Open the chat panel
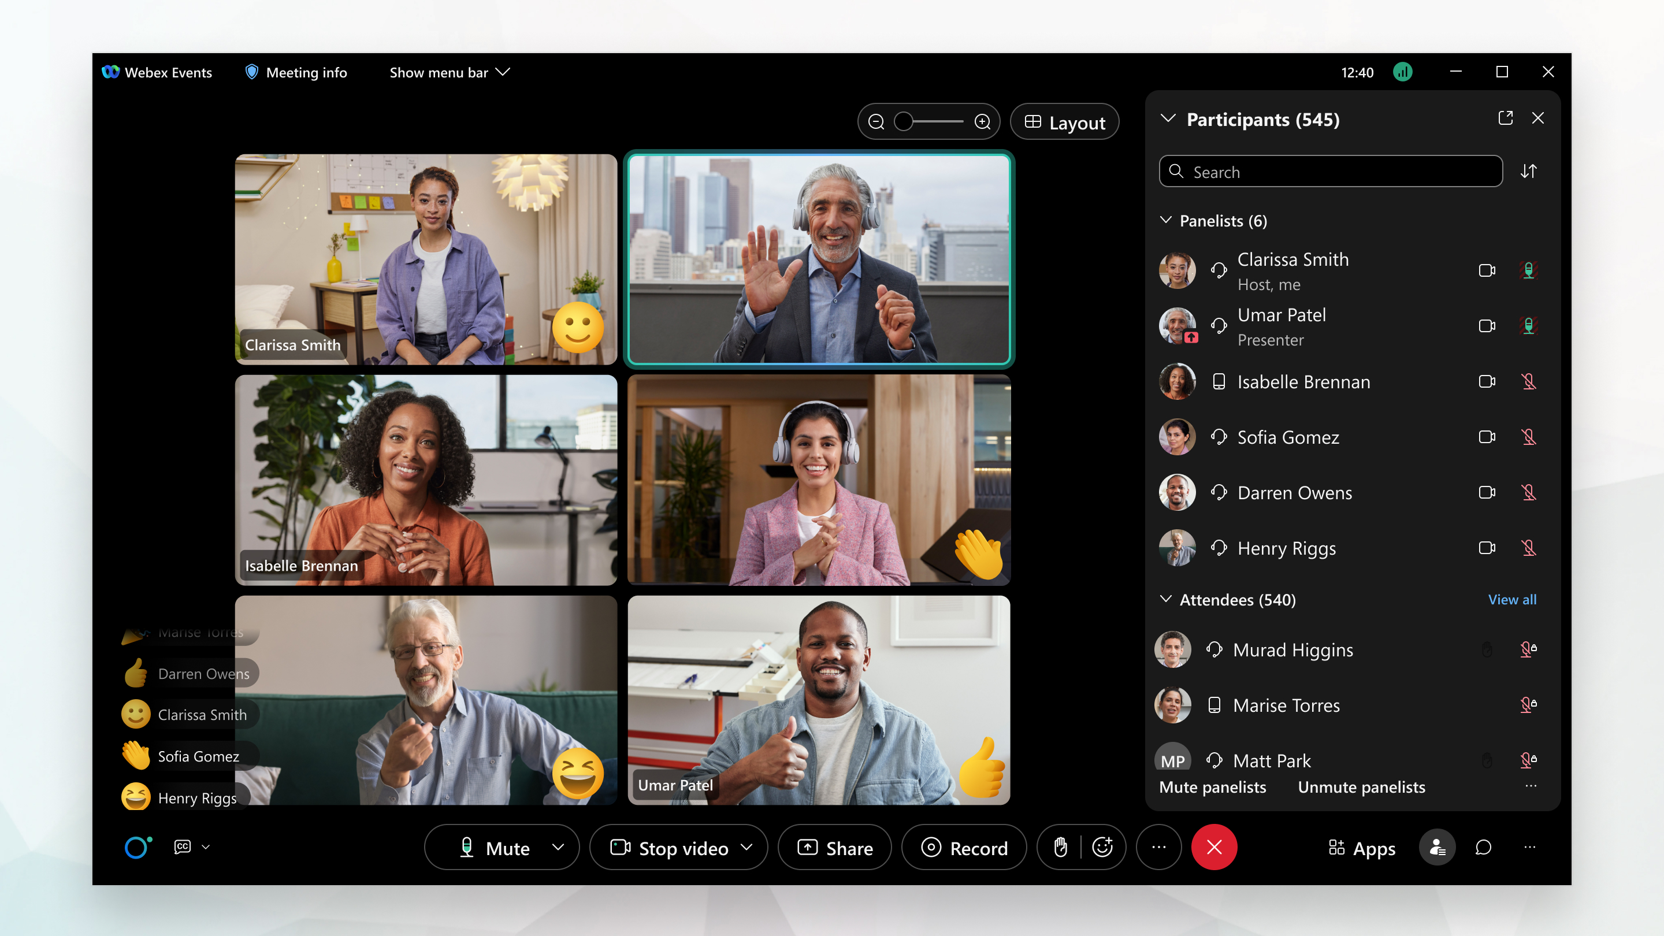 click(1483, 847)
